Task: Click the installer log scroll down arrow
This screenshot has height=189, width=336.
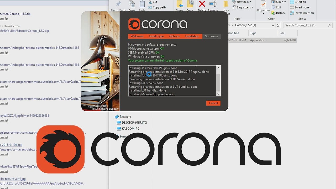Action: 218,94
